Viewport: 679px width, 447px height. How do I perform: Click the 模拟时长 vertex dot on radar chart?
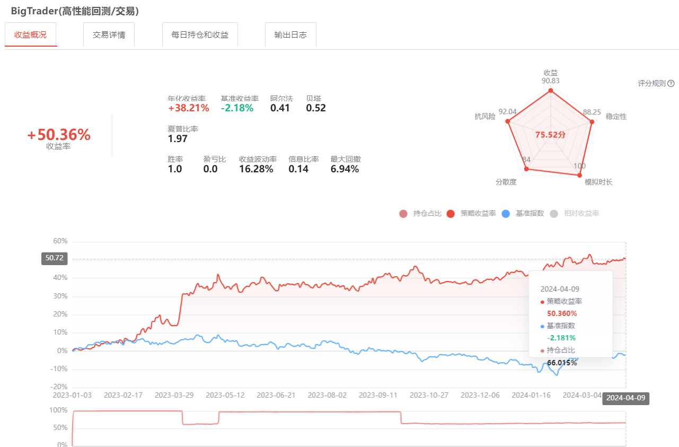click(579, 175)
